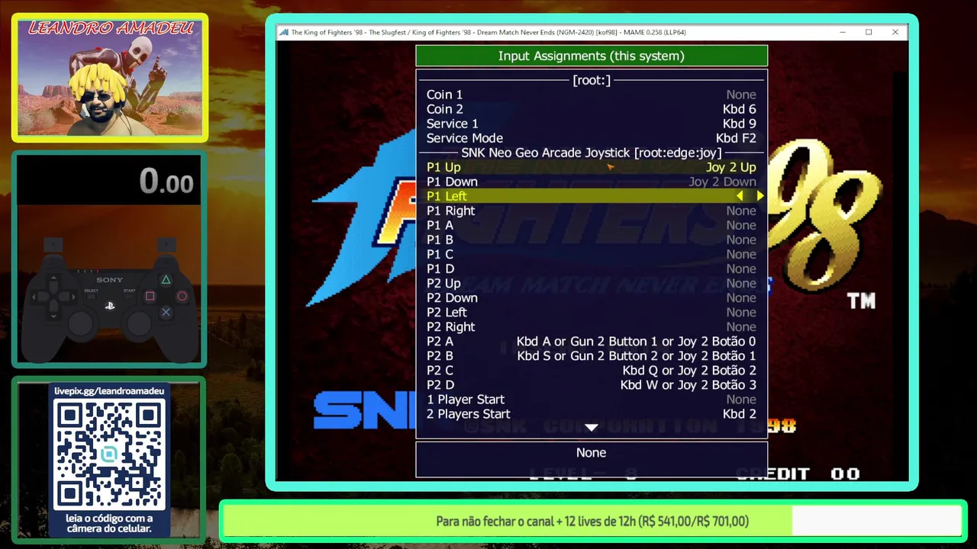Click the donation goal progress bar
Viewport: 977px width, 549px height.
click(593, 522)
